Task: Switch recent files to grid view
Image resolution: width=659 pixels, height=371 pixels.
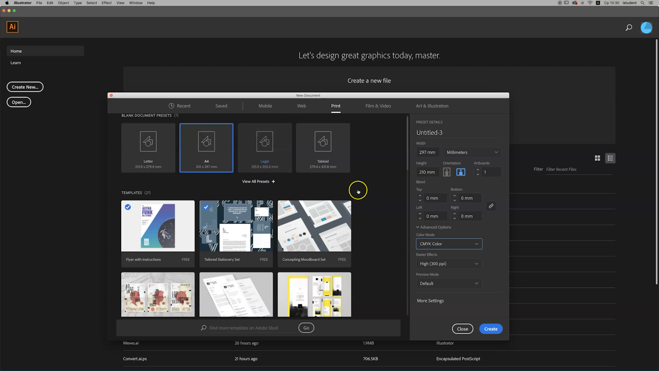Action: [597, 158]
